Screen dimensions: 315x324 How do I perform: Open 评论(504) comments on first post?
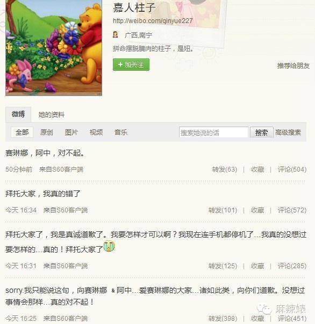tap(292, 170)
